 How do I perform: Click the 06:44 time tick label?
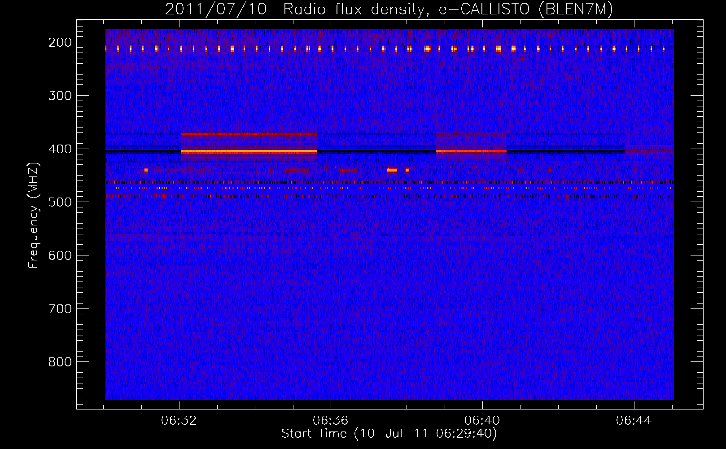[634, 421]
